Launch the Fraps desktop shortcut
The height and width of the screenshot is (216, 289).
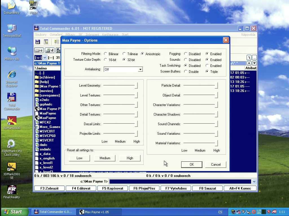click(x=34, y=7)
